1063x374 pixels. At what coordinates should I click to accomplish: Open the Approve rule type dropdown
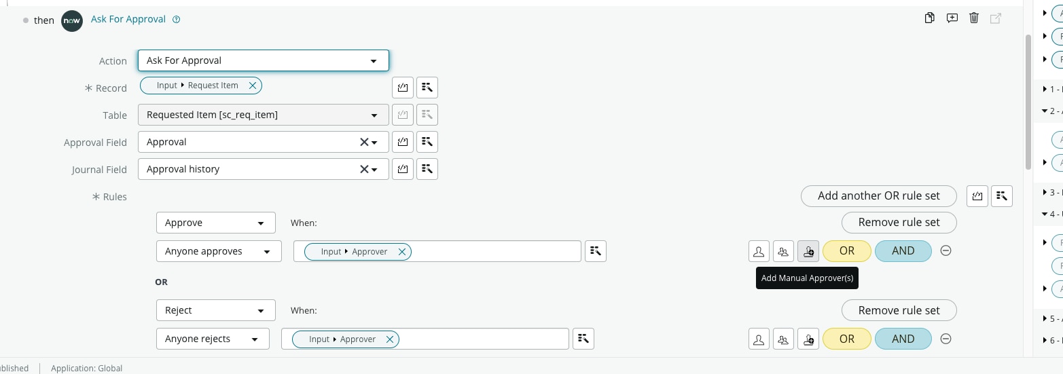tap(216, 223)
